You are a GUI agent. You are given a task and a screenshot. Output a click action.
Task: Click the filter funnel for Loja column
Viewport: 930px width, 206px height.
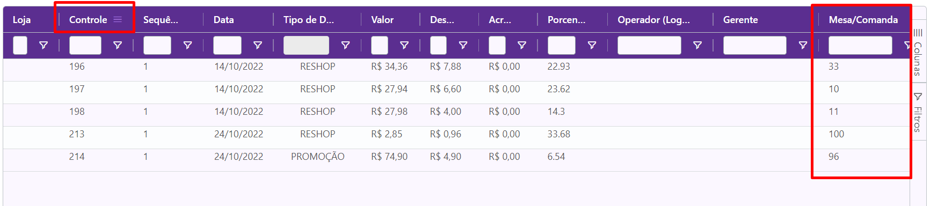pyautogui.click(x=43, y=45)
